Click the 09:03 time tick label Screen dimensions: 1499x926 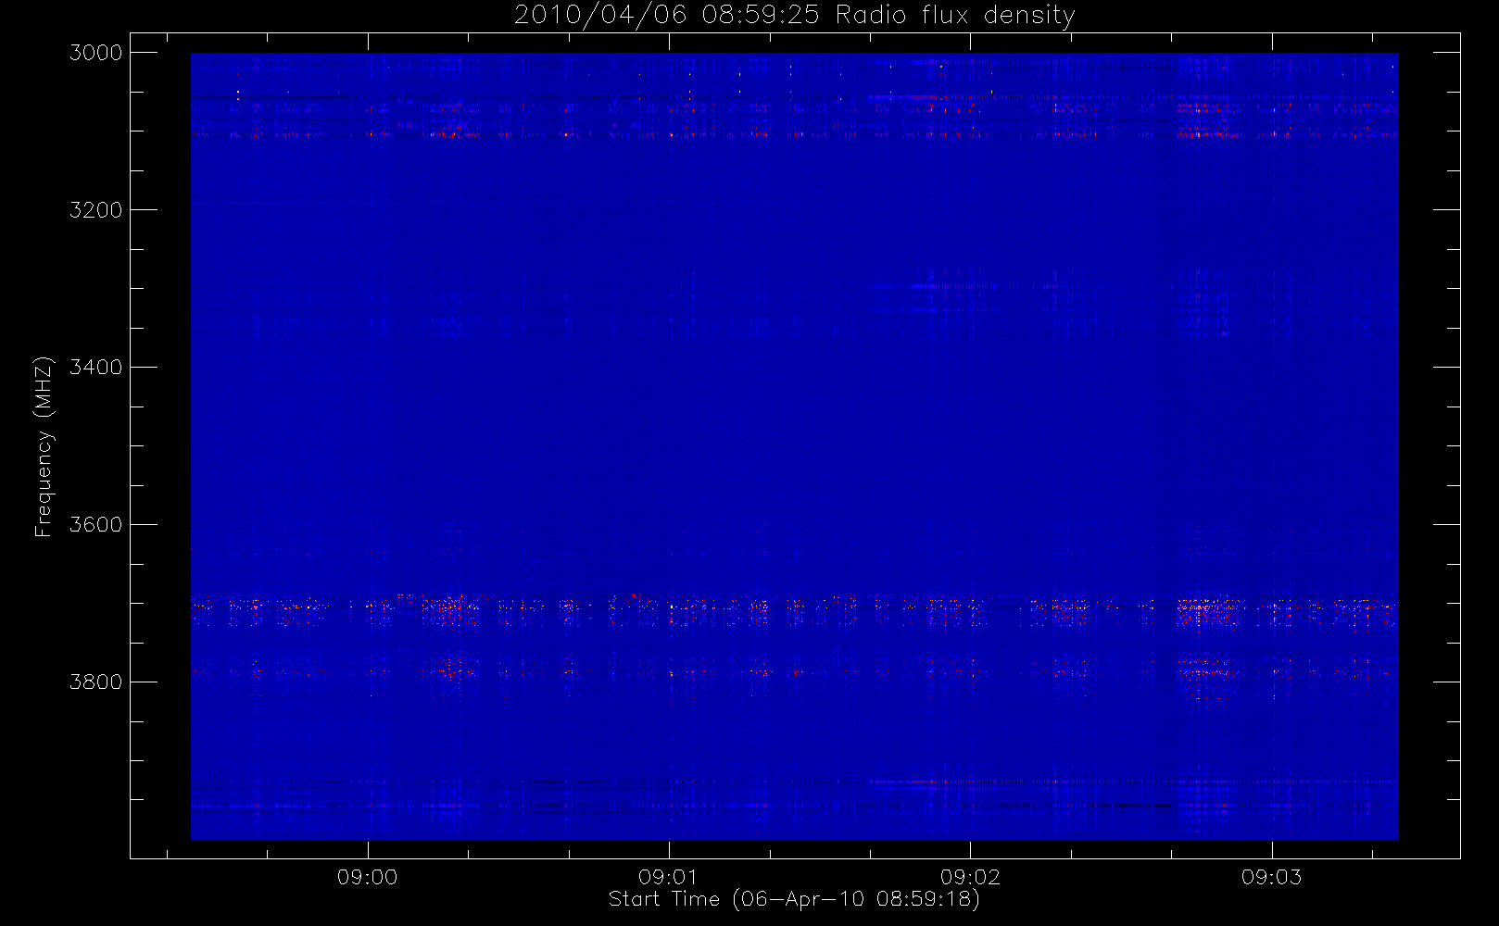[1271, 877]
